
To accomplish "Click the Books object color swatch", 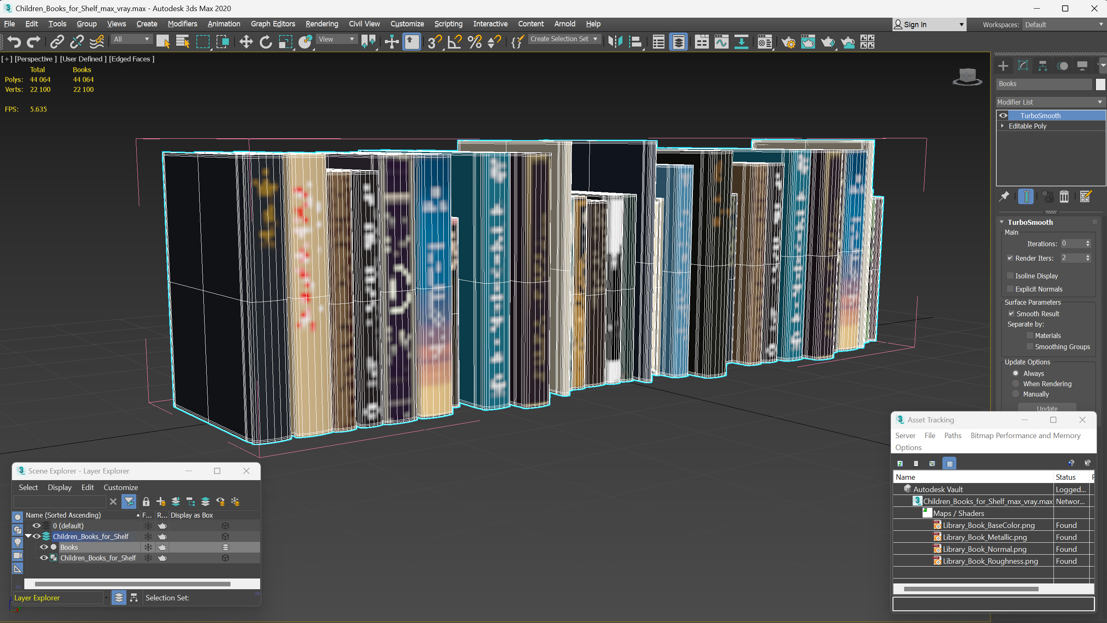I will 1100,84.
